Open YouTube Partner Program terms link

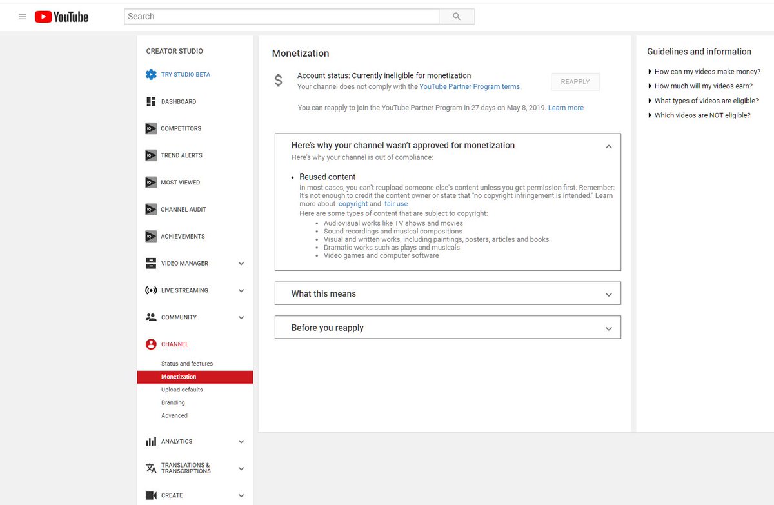470,86
